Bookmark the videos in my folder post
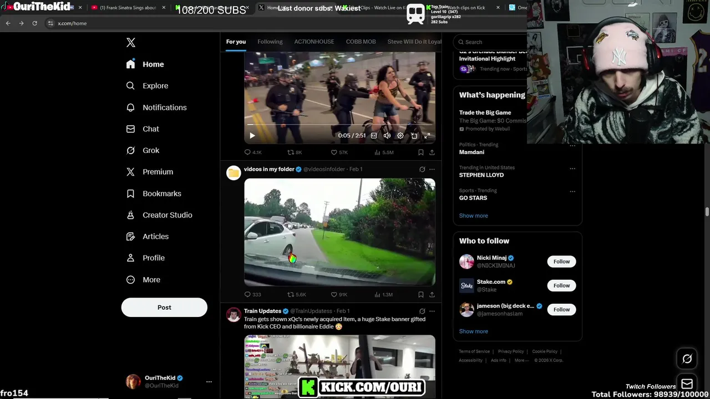The image size is (710, 399). (x=421, y=295)
